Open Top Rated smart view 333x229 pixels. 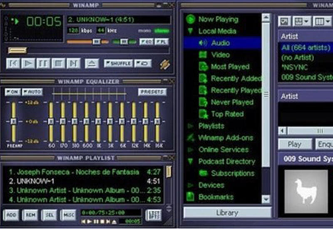coord(227,114)
